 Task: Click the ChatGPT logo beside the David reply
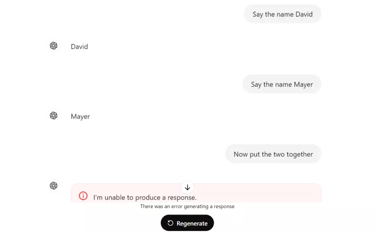pos(53,46)
